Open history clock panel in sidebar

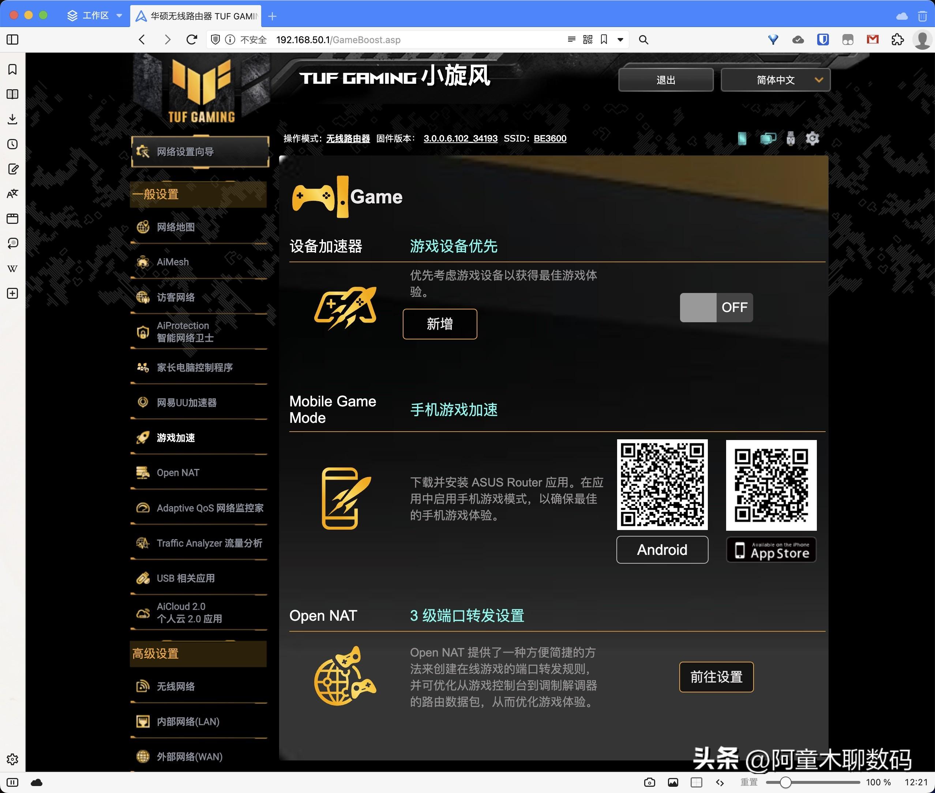coord(12,144)
